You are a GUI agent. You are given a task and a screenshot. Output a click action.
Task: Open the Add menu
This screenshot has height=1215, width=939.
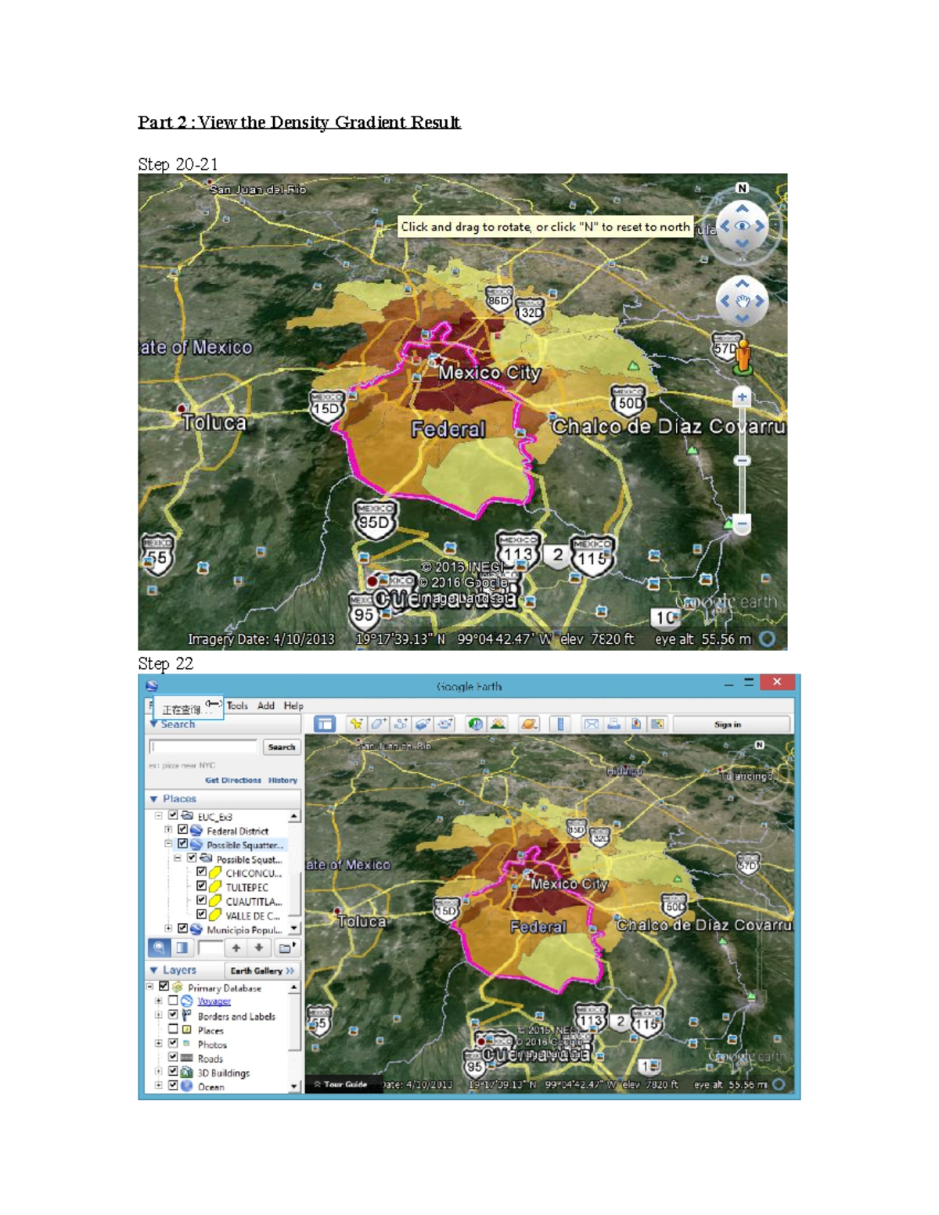266,706
